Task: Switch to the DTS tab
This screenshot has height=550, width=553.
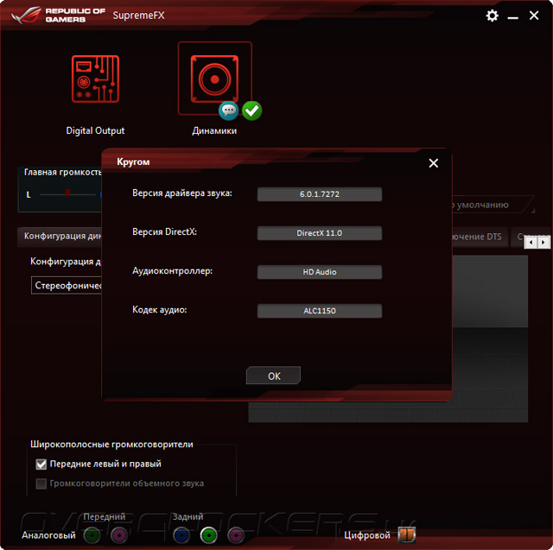Action: (x=480, y=237)
